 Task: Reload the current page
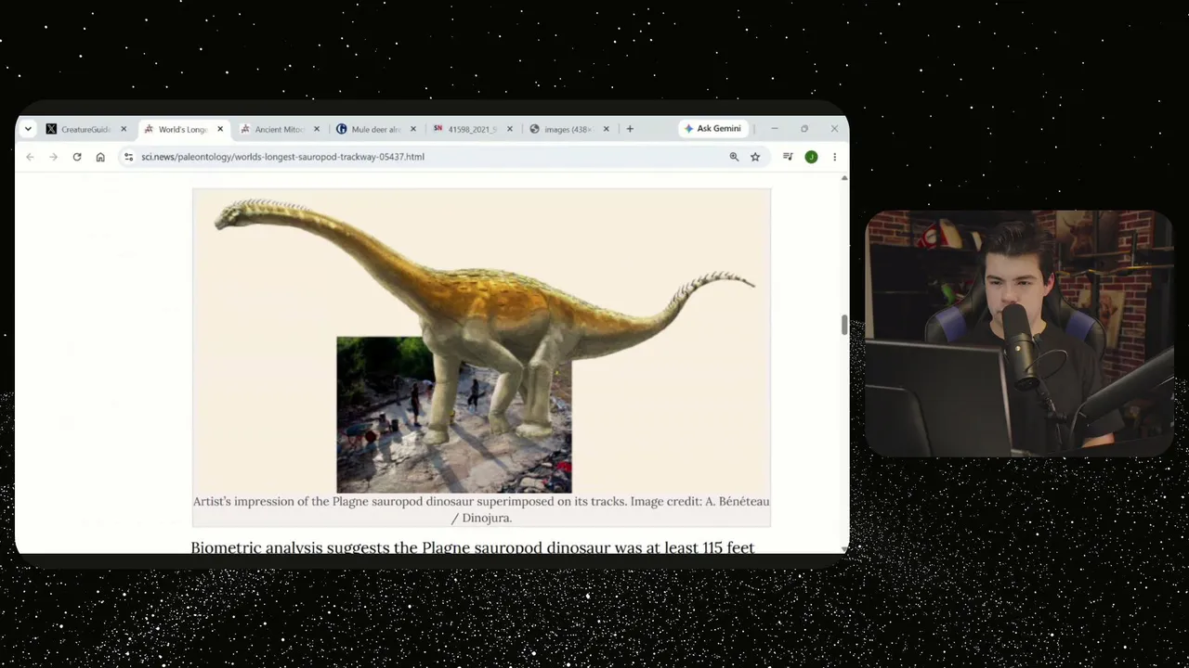click(x=77, y=157)
